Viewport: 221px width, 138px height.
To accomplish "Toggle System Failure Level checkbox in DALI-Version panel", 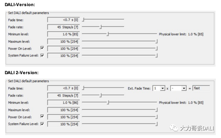I will (x=42, y=55).
